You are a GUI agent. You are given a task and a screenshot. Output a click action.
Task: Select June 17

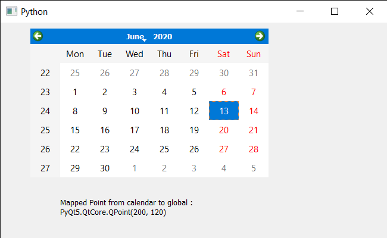point(135,130)
